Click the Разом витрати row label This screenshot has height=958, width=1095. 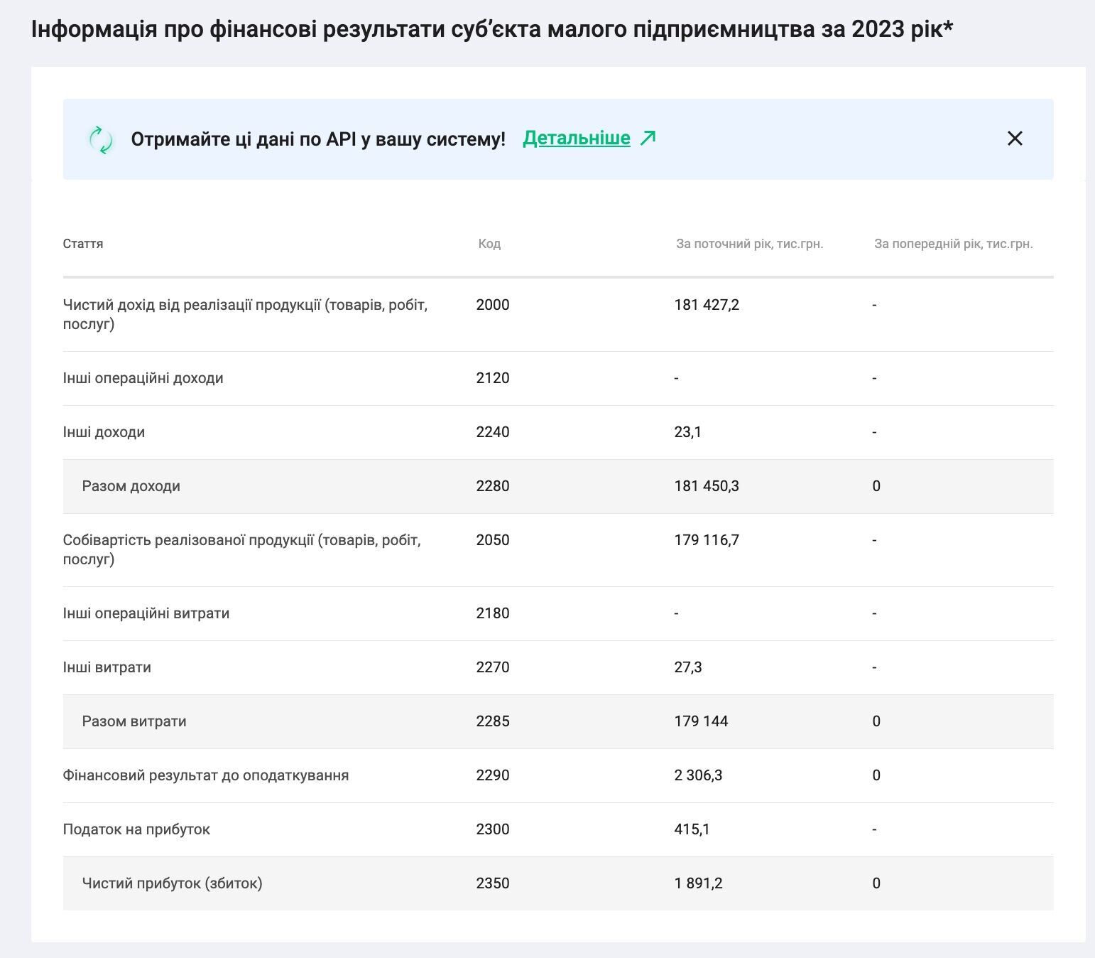(134, 721)
